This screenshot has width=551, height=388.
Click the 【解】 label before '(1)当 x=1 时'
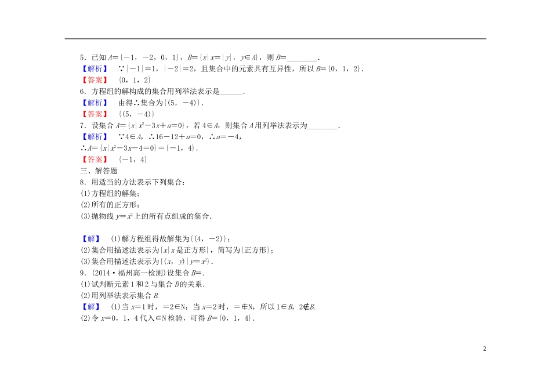click(x=91, y=307)
